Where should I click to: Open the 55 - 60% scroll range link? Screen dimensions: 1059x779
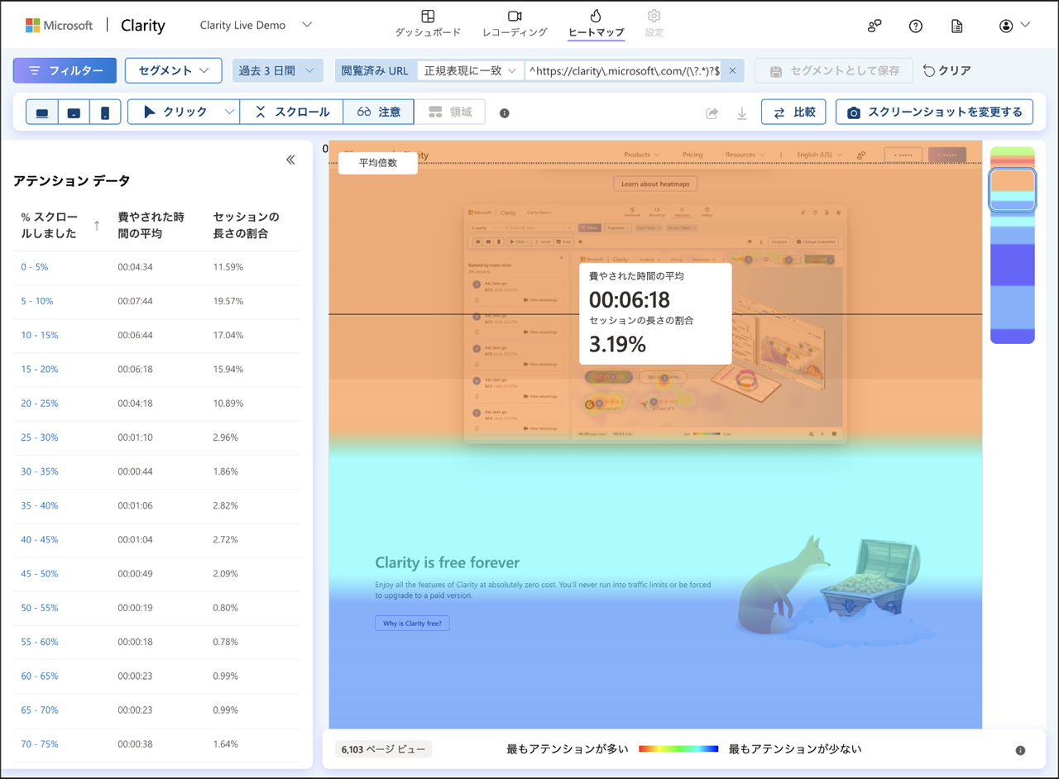point(40,642)
